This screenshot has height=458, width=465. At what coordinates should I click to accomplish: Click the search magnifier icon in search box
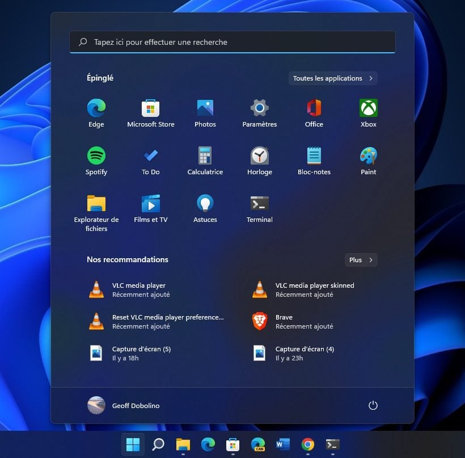click(83, 42)
